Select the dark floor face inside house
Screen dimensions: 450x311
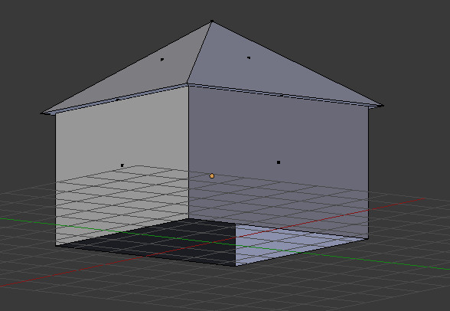[x=161, y=241]
